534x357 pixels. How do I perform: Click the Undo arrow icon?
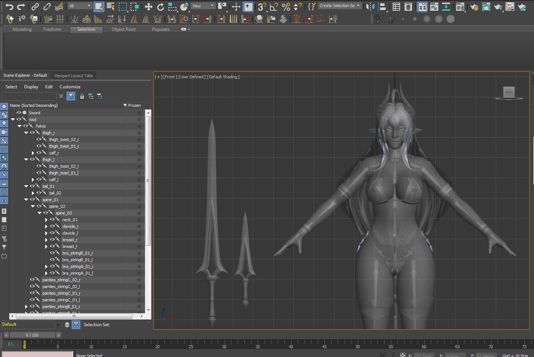(x=9, y=6)
